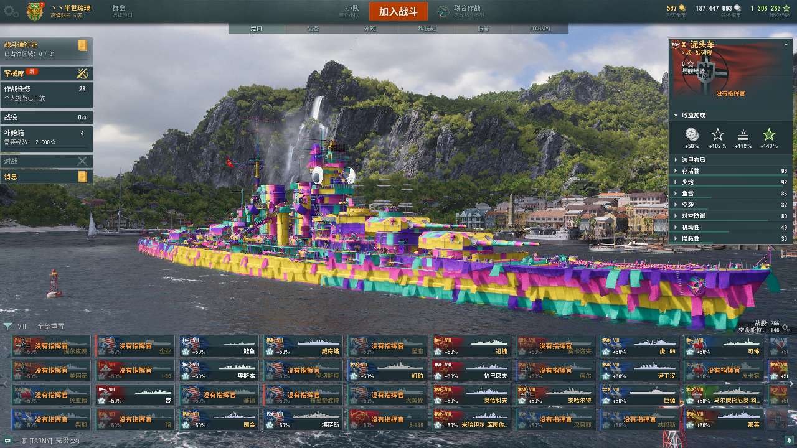Select the 米哈伊尔·库图佐夫 ship card
The width and height of the screenshot is (797, 448).
tap(471, 419)
